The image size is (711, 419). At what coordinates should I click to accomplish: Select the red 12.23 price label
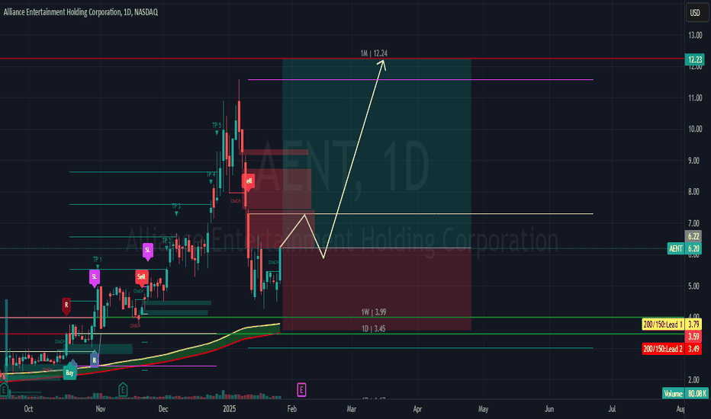tap(694, 59)
